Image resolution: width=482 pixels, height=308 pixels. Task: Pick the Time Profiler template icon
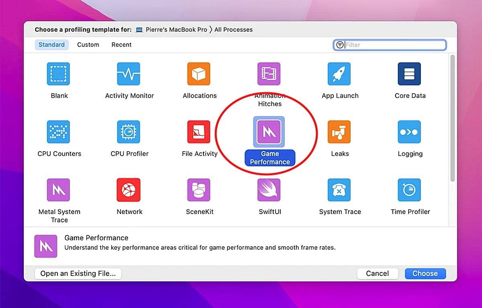[409, 190]
